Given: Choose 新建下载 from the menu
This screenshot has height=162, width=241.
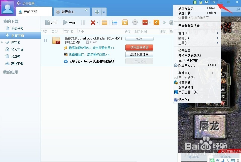Looking at the screenshot, I should 197,13.
